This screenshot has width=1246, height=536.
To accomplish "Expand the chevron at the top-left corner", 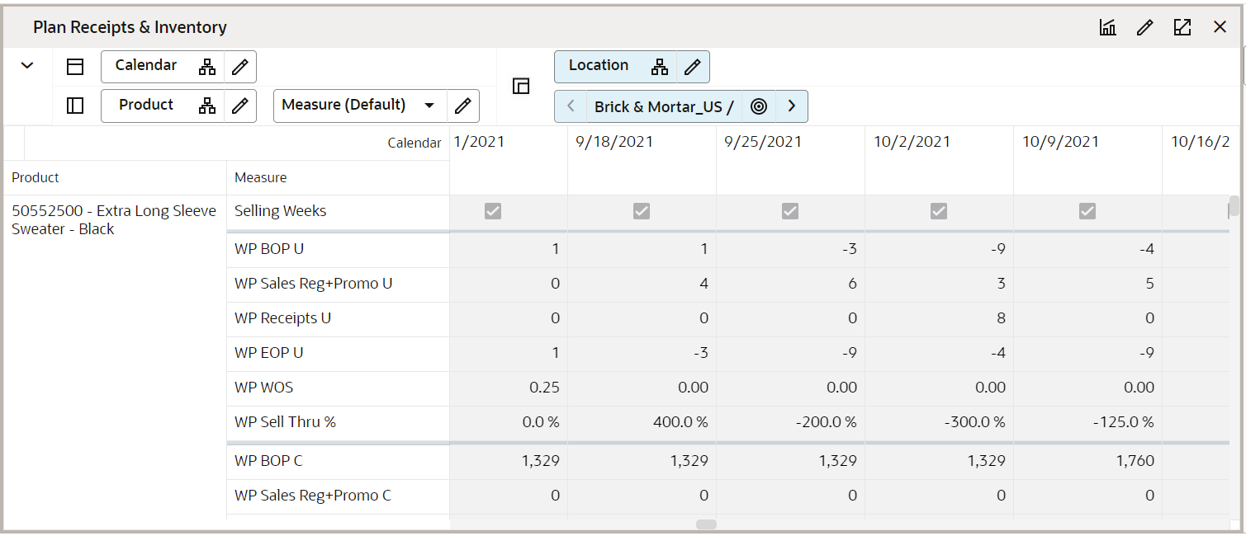I will click(27, 65).
